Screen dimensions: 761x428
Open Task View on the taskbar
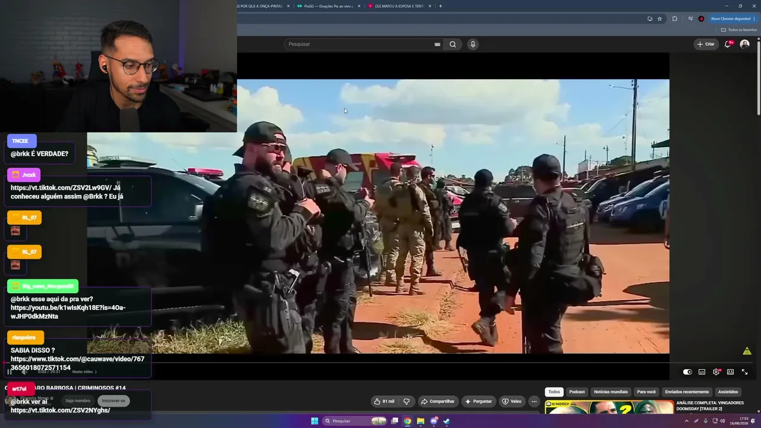[394, 421]
